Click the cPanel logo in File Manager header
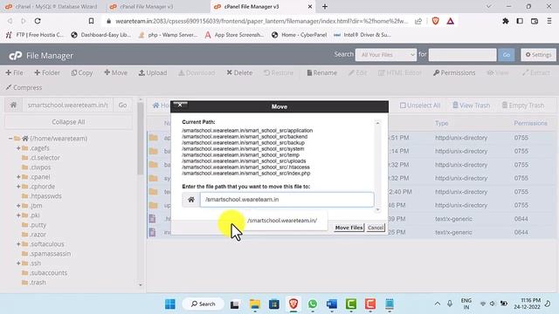Viewport: 559px width, 314px height. pos(16,56)
